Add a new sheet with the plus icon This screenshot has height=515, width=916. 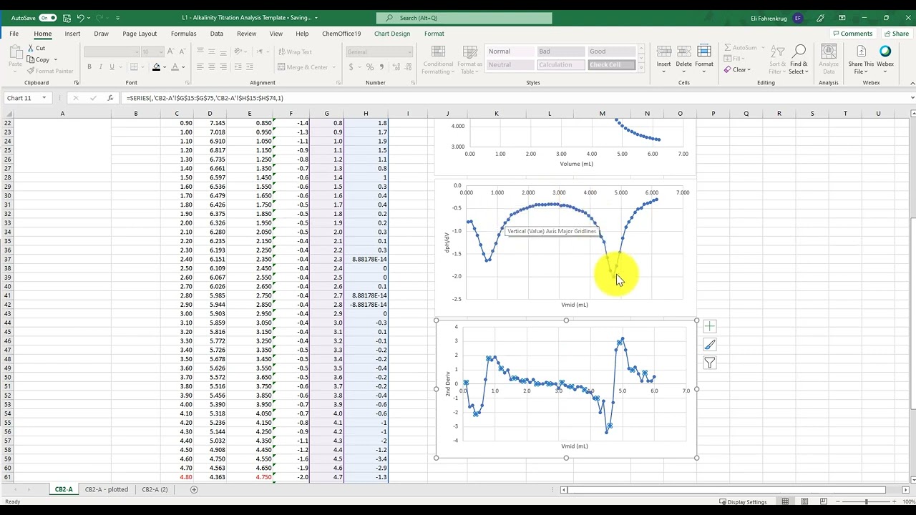point(194,489)
